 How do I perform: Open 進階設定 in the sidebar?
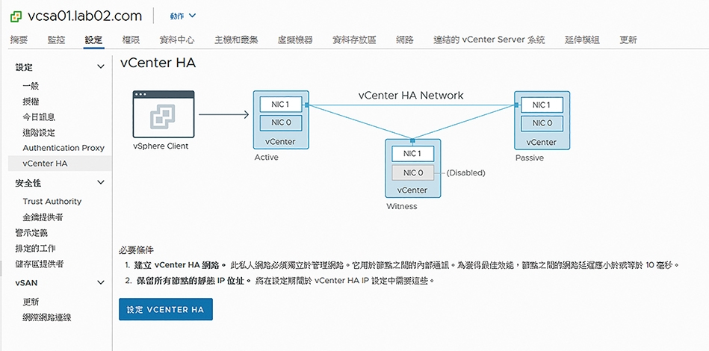39,133
